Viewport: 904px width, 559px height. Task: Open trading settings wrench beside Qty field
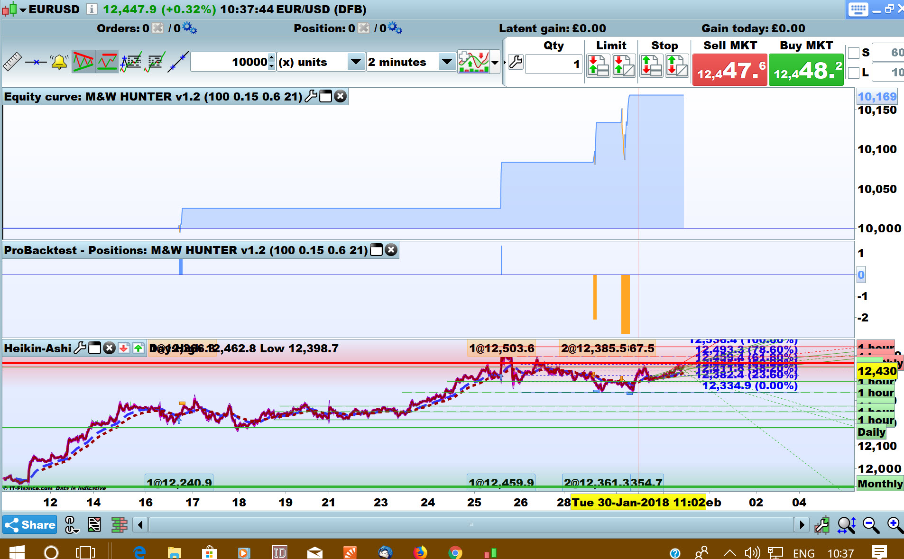[x=516, y=62]
